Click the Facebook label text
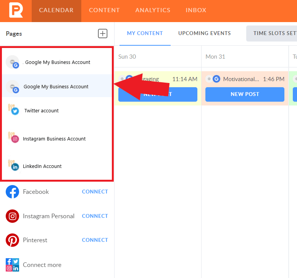This screenshot has height=278, width=297. tap(36, 192)
